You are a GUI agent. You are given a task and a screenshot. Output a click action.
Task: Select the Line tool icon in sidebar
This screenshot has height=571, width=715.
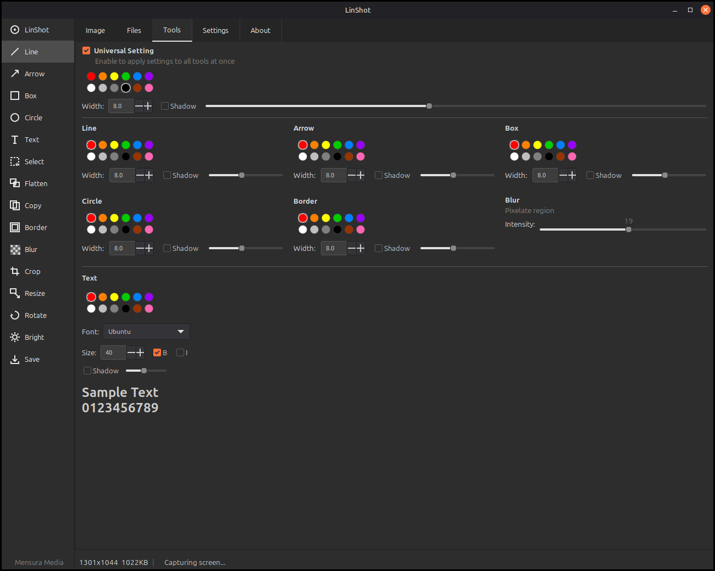point(15,52)
